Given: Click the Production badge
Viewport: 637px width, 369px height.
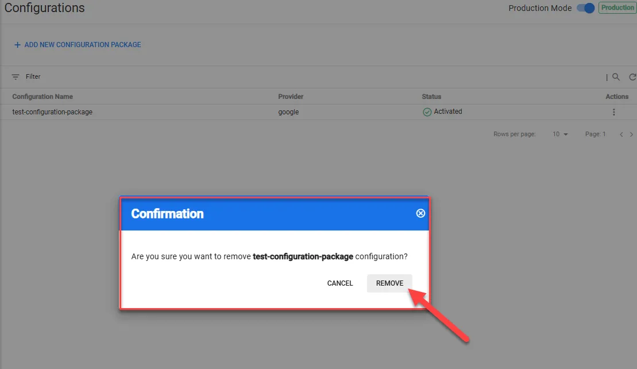Looking at the screenshot, I should [617, 7].
